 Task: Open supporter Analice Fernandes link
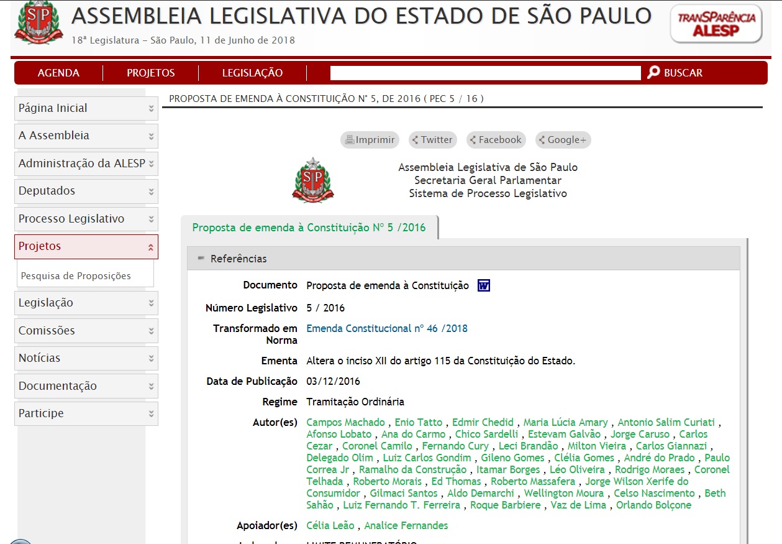pos(406,525)
